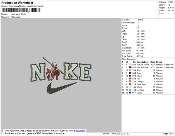Click the EndX value 0.00 in
Viewport: 175px width, 136px height.
coord(140,42)
